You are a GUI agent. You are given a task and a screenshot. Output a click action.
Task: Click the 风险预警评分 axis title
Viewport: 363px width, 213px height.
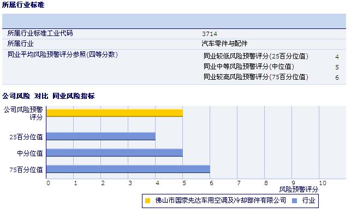coord(299,190)
